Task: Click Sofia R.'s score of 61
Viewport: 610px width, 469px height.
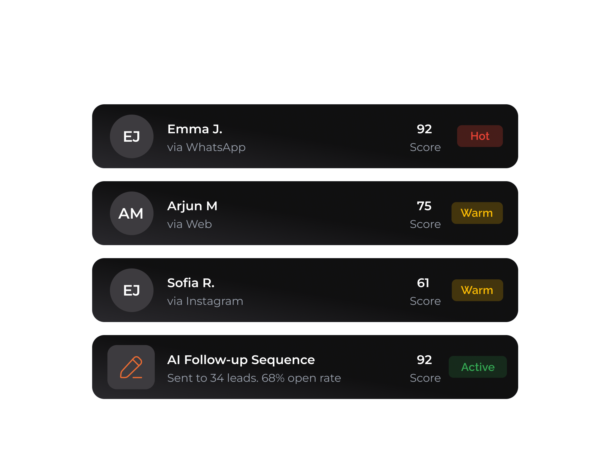Action: (423, 283)
